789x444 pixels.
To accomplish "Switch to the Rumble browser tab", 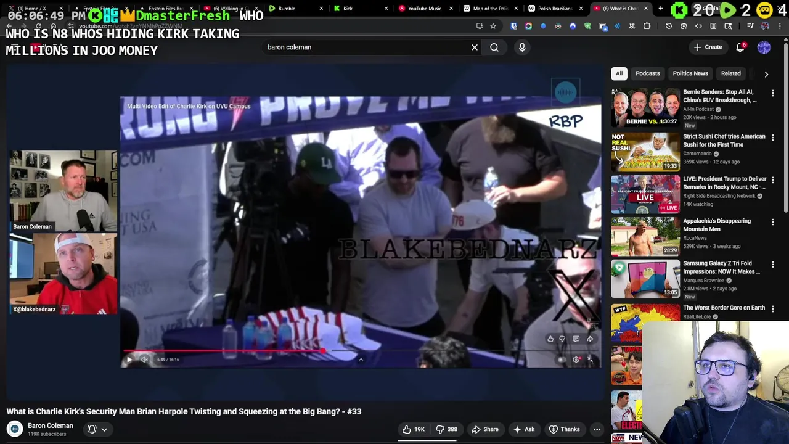I will [296, 9].
